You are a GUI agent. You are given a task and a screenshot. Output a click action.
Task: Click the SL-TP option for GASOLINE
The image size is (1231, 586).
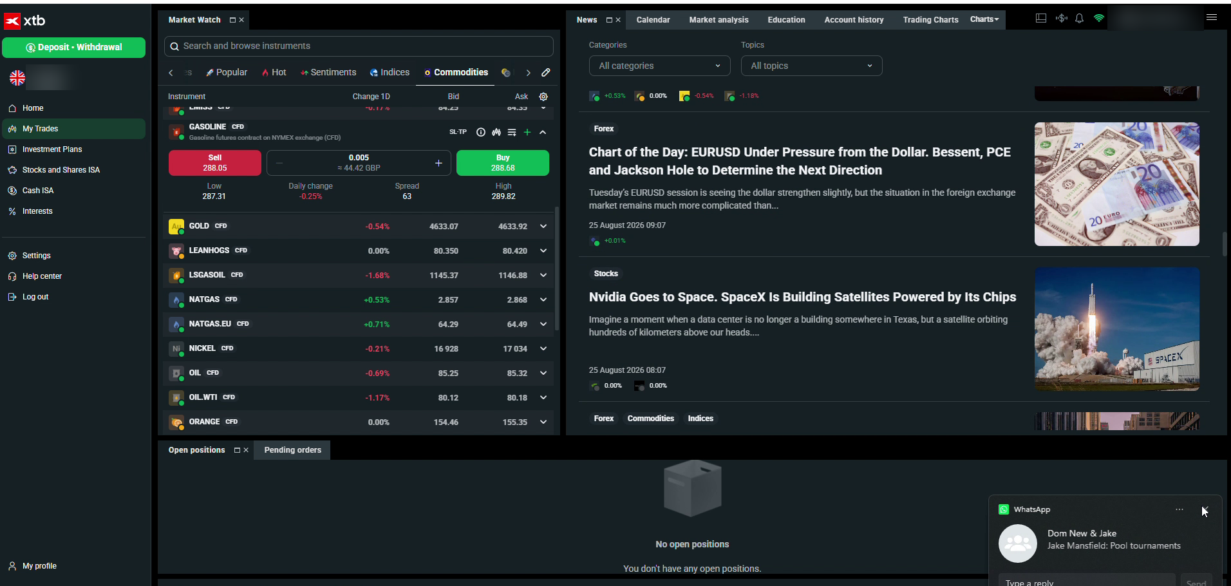click(458, 132)
